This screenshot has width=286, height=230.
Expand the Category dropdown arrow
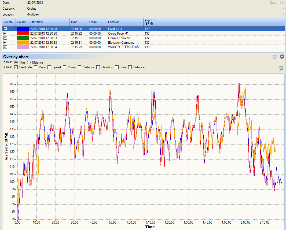click(283, 9)
